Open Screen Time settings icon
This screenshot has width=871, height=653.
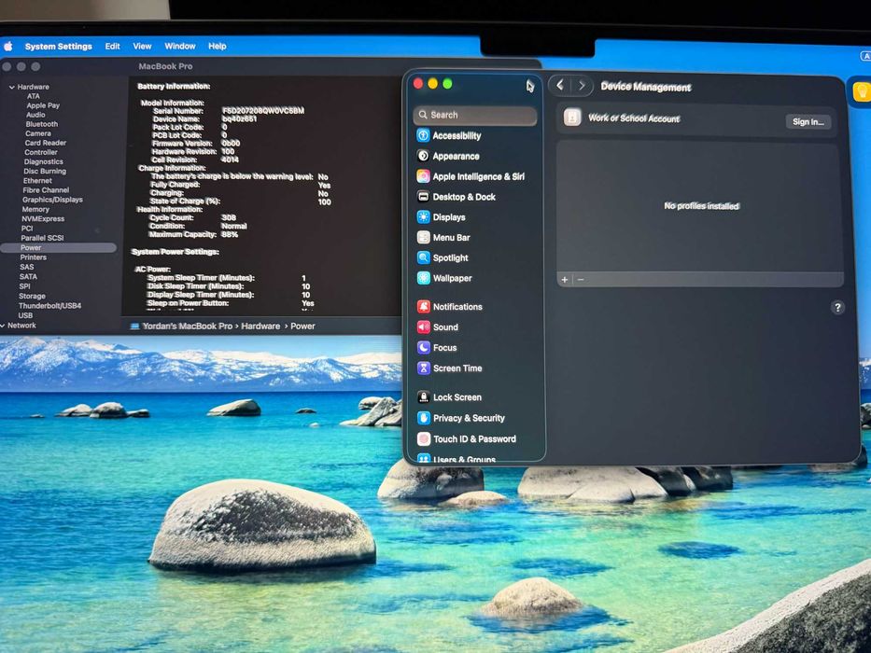pos(423,368)
